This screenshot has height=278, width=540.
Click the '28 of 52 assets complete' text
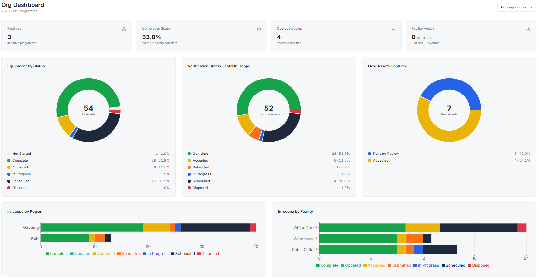pyautogui.click(x=160, y=43)
